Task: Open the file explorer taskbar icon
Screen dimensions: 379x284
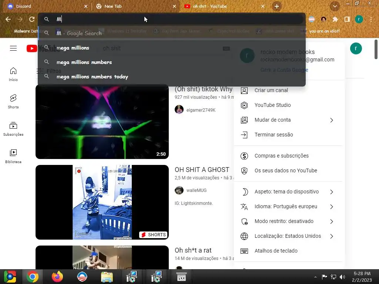Action: [107, 277]
